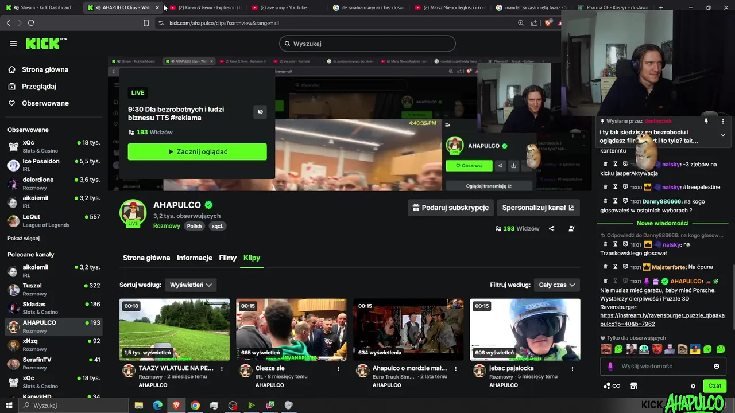
Task: Click the share icon next to 193 Widzów
Action: pos(551,228)
